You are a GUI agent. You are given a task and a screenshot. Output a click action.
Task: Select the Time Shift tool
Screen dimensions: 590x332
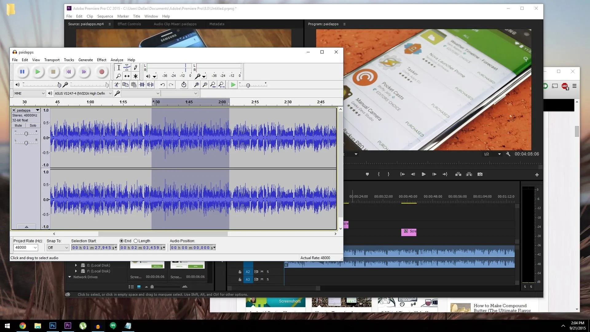127,76
